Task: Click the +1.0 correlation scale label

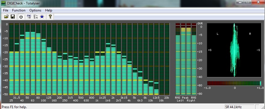Action: 260,88
